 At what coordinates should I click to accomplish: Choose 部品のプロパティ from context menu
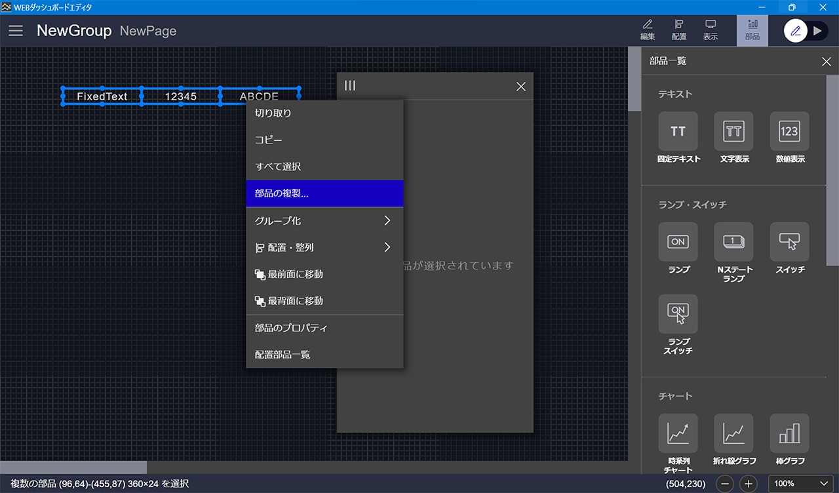click(x=324, y=328)
